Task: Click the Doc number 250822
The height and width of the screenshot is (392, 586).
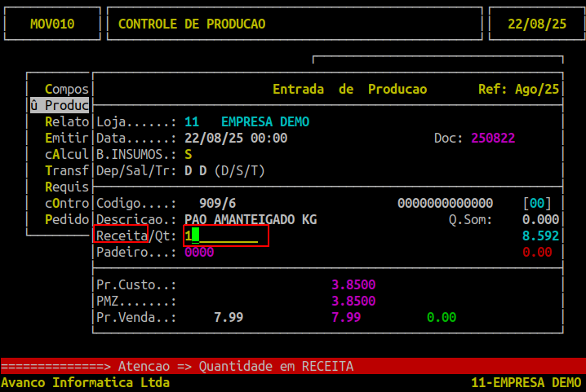Action: [492, 138]
